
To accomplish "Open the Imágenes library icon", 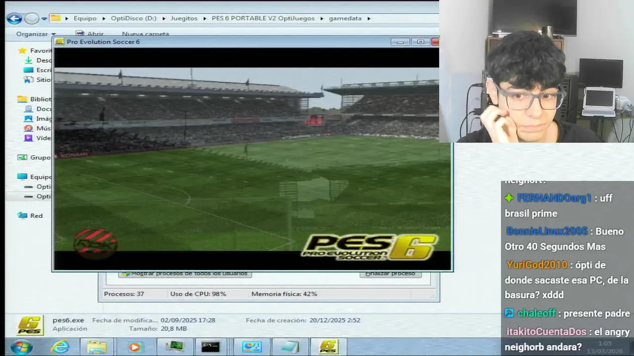I will (x=29, y=119).
